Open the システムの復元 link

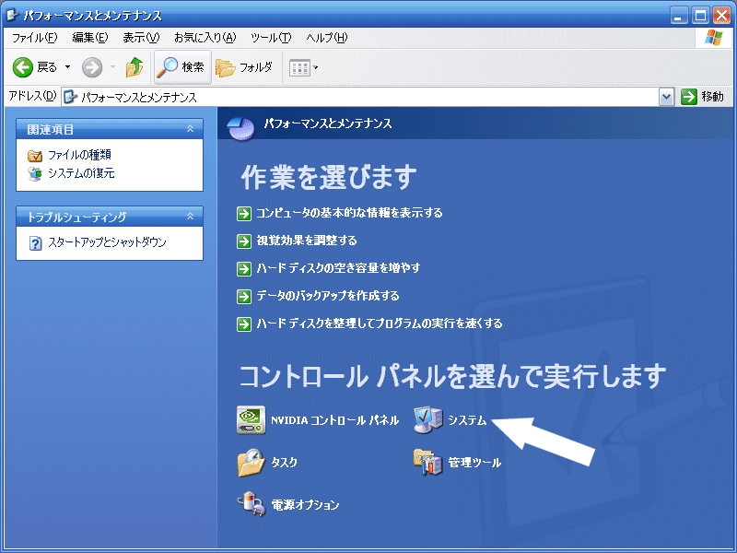click(81, 173)
